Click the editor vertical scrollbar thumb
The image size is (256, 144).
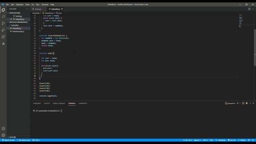point(255,48)
